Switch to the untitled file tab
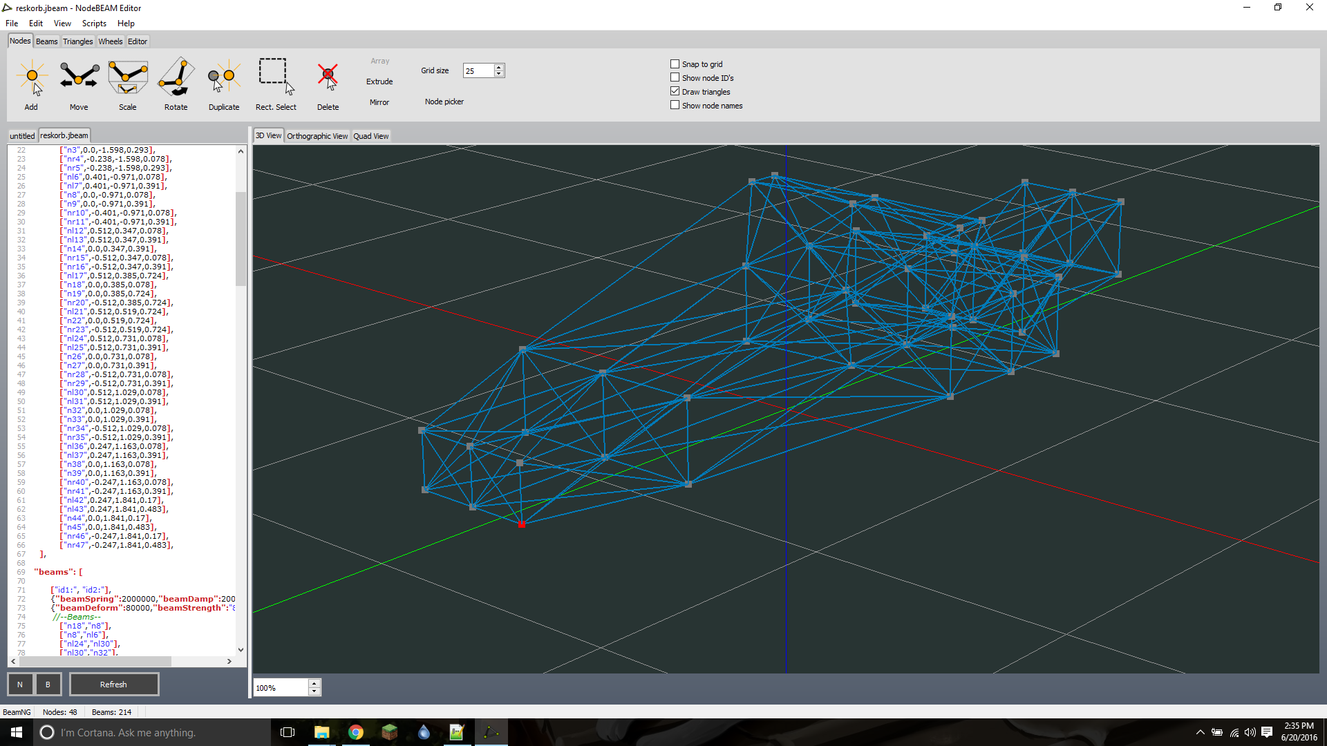Screen dimensions: 1327x746 tap(22, 136)
